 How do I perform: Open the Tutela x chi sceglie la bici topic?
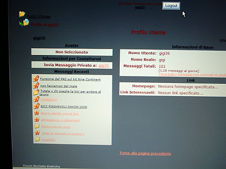pos(70,93)
